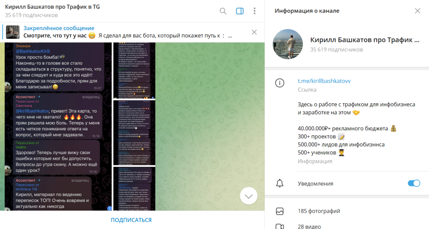Viewport: 429px width, 229px height.
Task: Close the channel info panel
Action: click(x=418, y=10)
